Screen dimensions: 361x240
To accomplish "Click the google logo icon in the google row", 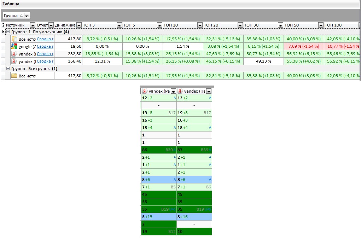I will point(14,46).
